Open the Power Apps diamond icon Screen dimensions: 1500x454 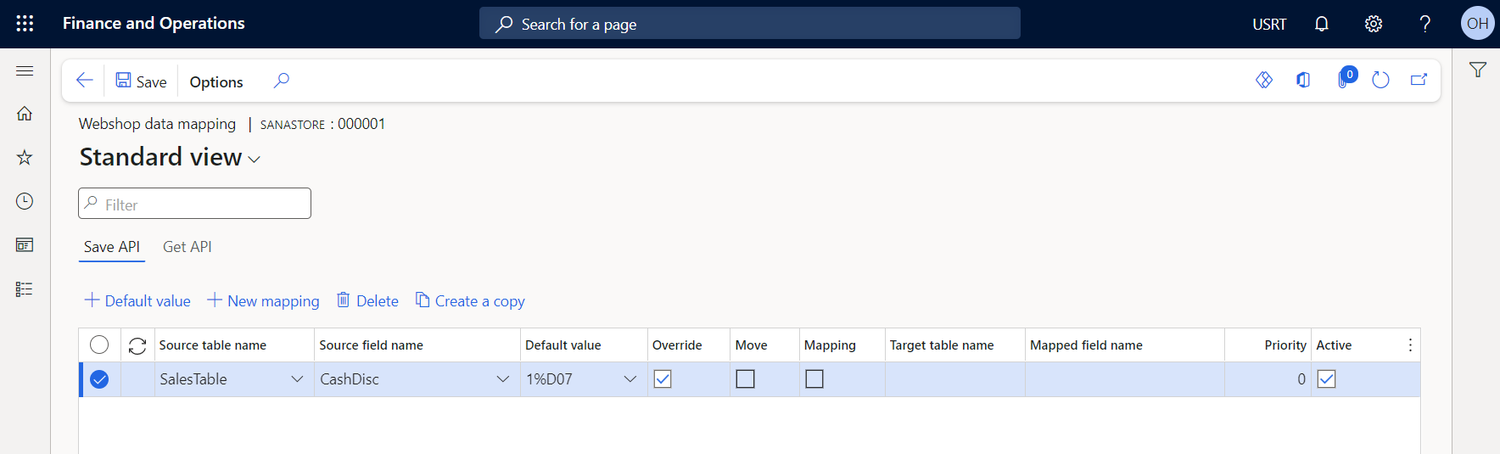1264,80
